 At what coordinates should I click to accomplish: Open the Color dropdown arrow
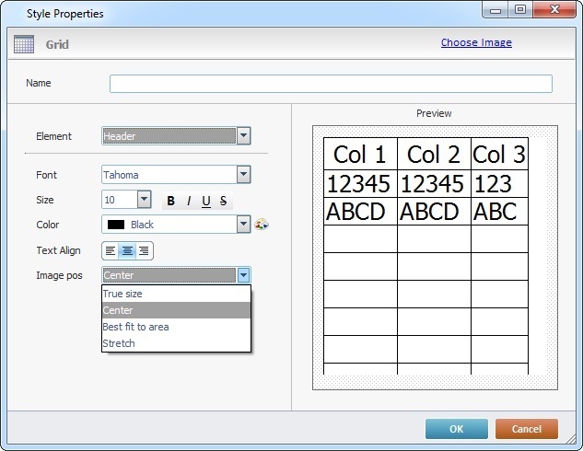[x=243, y=225]
